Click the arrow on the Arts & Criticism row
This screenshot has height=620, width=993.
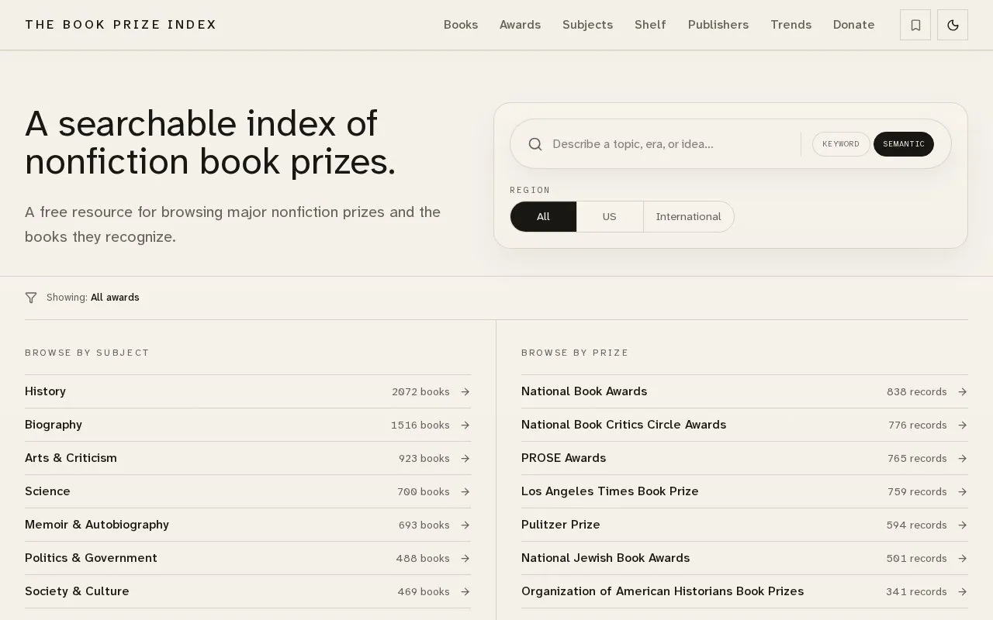tap(465, 459)
